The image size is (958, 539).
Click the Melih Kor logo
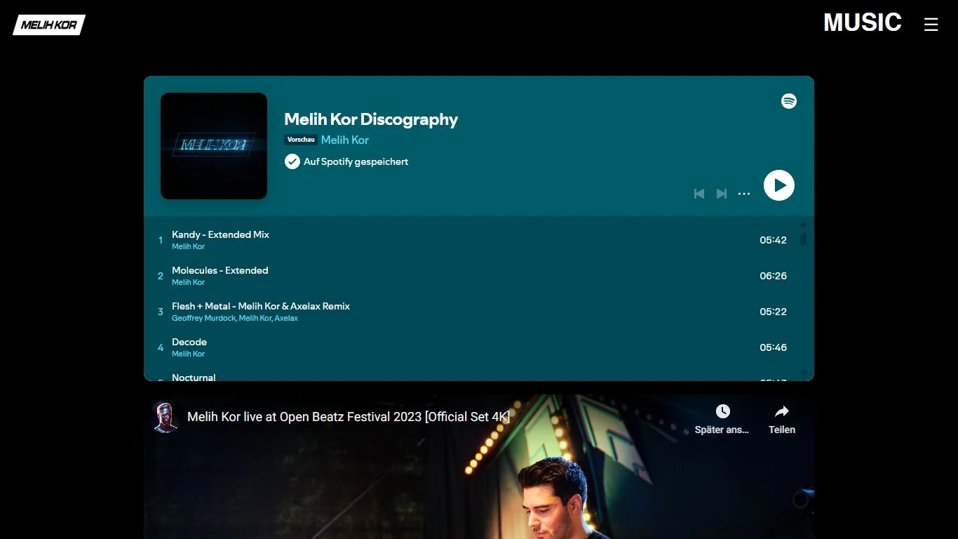[49, 25]
